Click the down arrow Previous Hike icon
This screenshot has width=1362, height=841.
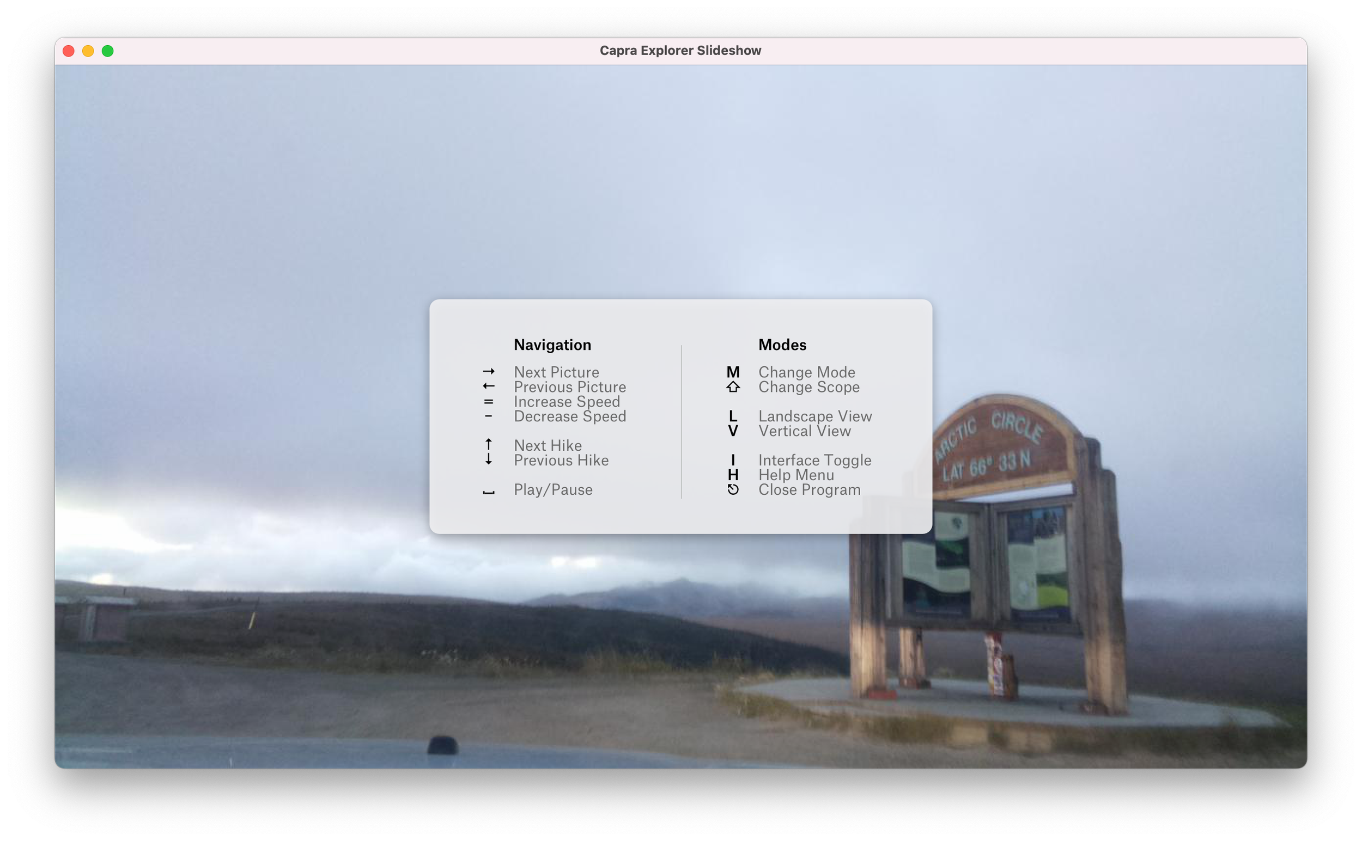[x=488, y=459]
